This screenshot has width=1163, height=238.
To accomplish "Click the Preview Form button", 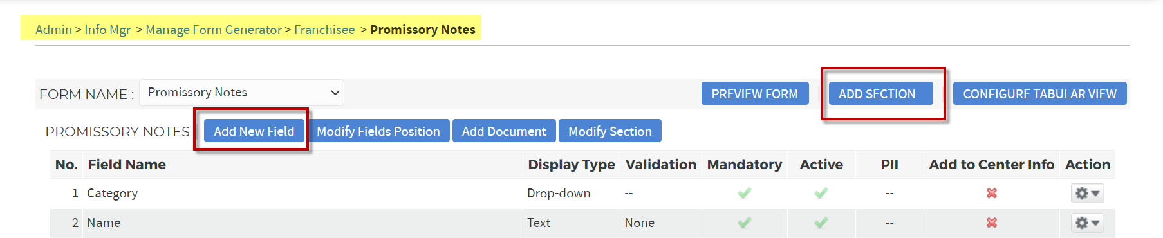I will coord(755,94).
